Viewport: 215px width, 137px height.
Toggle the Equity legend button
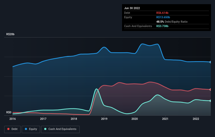tap(31, 129)
